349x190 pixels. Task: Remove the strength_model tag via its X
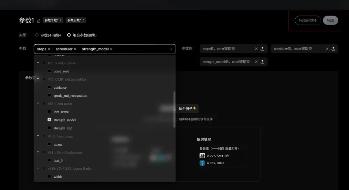pyautogui.click(x=111, y=49)
